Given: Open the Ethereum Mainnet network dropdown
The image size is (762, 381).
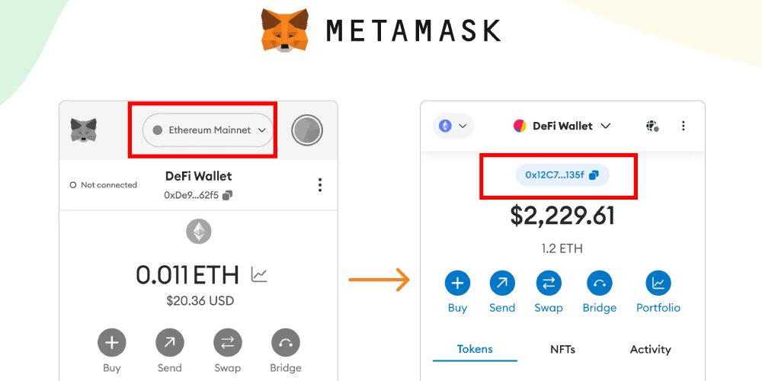Looking at the screenshot, I should point(208,130).
